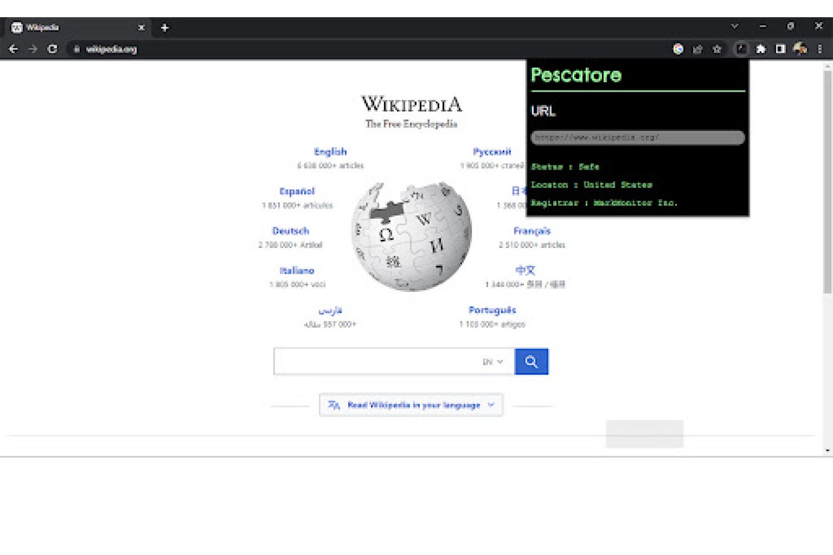
Task: Minimize the Chrome window
Action: (763, 26)
